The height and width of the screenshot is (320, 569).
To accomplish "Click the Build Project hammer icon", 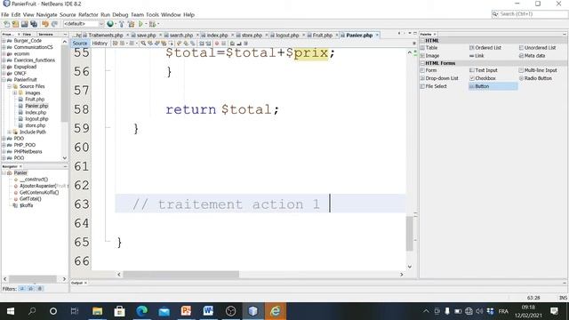I will coord(122,24).
